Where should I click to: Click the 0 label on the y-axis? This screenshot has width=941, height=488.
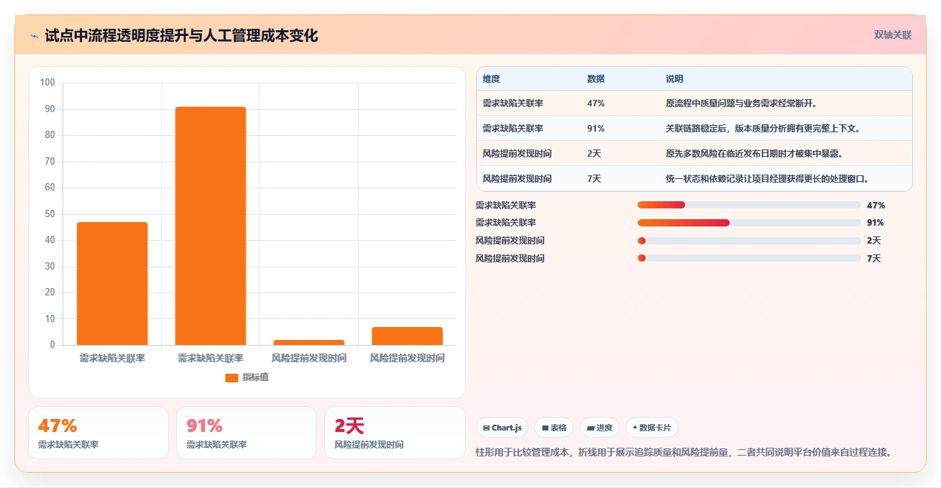click(52, 345)
